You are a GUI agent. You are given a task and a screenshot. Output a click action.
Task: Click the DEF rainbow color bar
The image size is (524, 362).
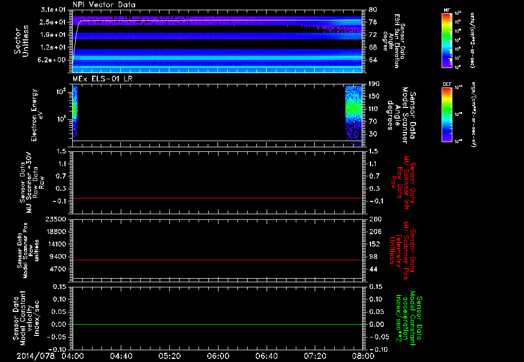tap(447, 115)
